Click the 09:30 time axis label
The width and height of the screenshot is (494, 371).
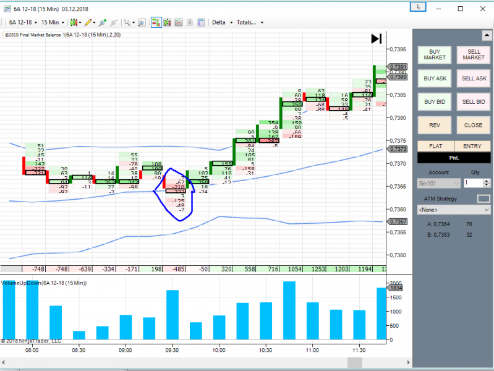172,350
